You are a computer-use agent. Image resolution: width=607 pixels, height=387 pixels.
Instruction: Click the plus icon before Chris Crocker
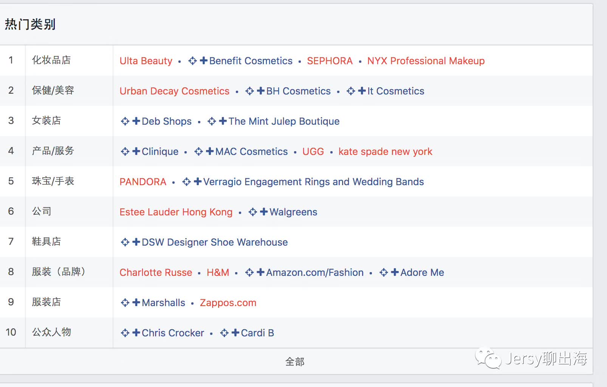136,333
